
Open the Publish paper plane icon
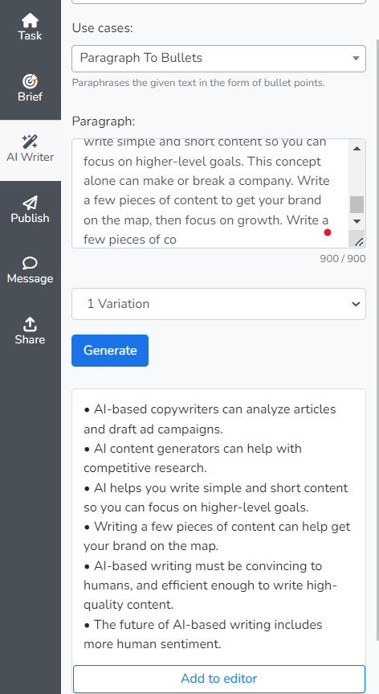pyautogui.click(x=30, y=203)
